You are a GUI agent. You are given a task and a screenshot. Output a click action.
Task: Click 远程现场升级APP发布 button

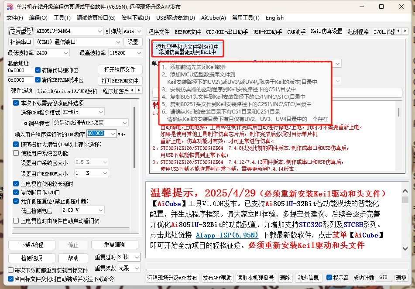tap(172, 278)
